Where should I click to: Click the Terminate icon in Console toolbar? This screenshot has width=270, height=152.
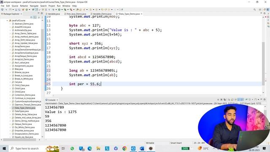[x=218, y=100]
